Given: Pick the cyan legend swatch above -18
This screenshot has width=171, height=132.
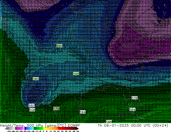Looking at the screenshot, I should [x=33, y=128].
